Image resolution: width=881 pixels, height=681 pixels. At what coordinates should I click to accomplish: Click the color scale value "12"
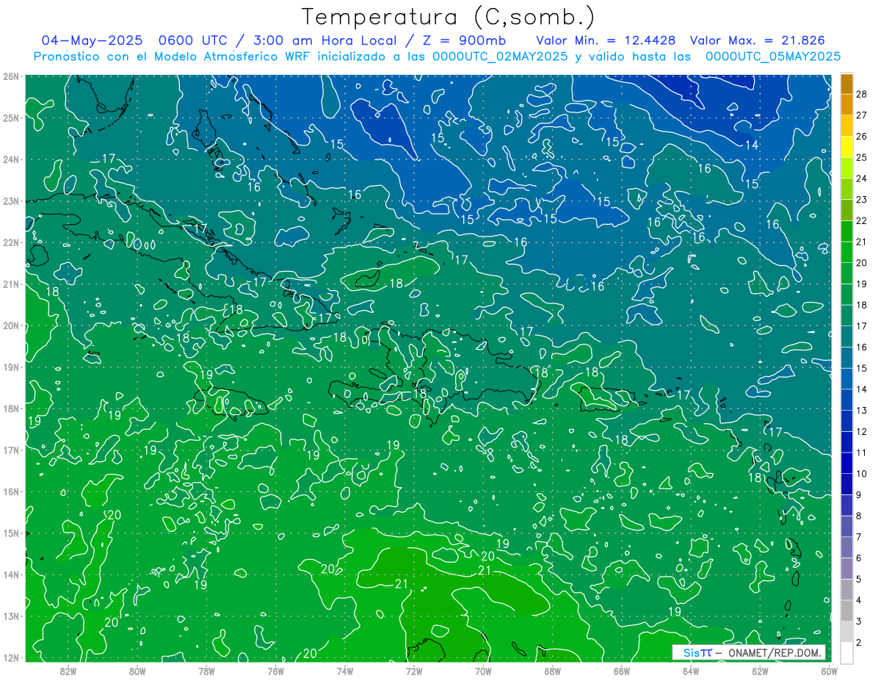pyautogui.click(x=862, y=431)
